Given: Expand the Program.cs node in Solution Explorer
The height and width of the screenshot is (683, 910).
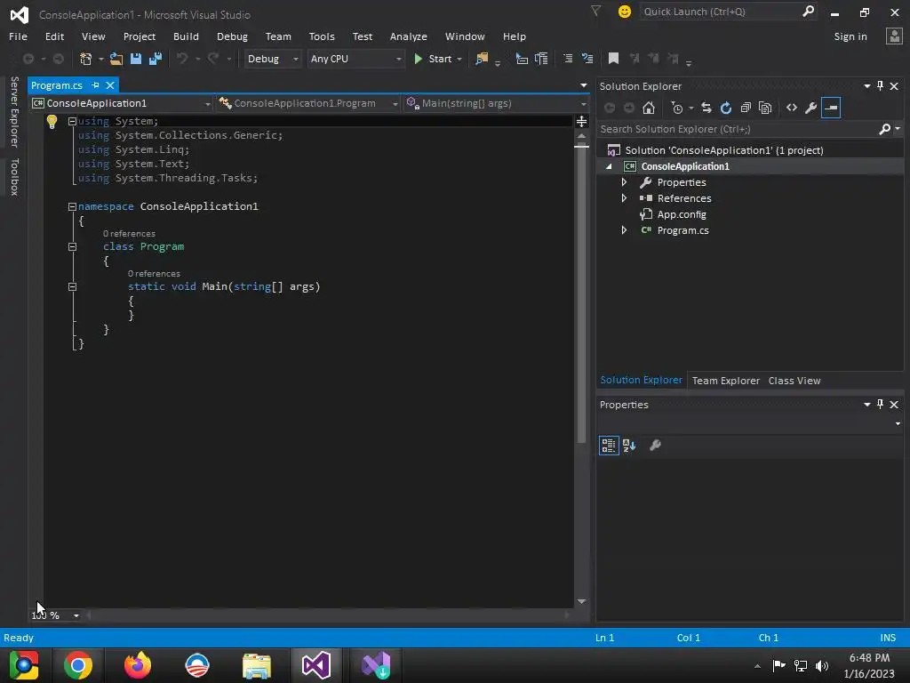Looking at the screenshot, I should point(624,230).
